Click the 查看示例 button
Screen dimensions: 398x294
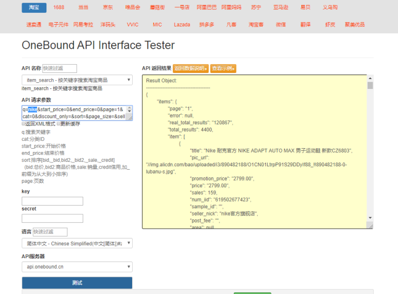pyautogui.click(x=223, y=69)
